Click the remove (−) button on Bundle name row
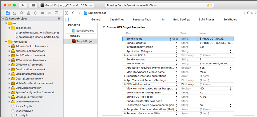 pyautogui.click(x=177, y=39)
